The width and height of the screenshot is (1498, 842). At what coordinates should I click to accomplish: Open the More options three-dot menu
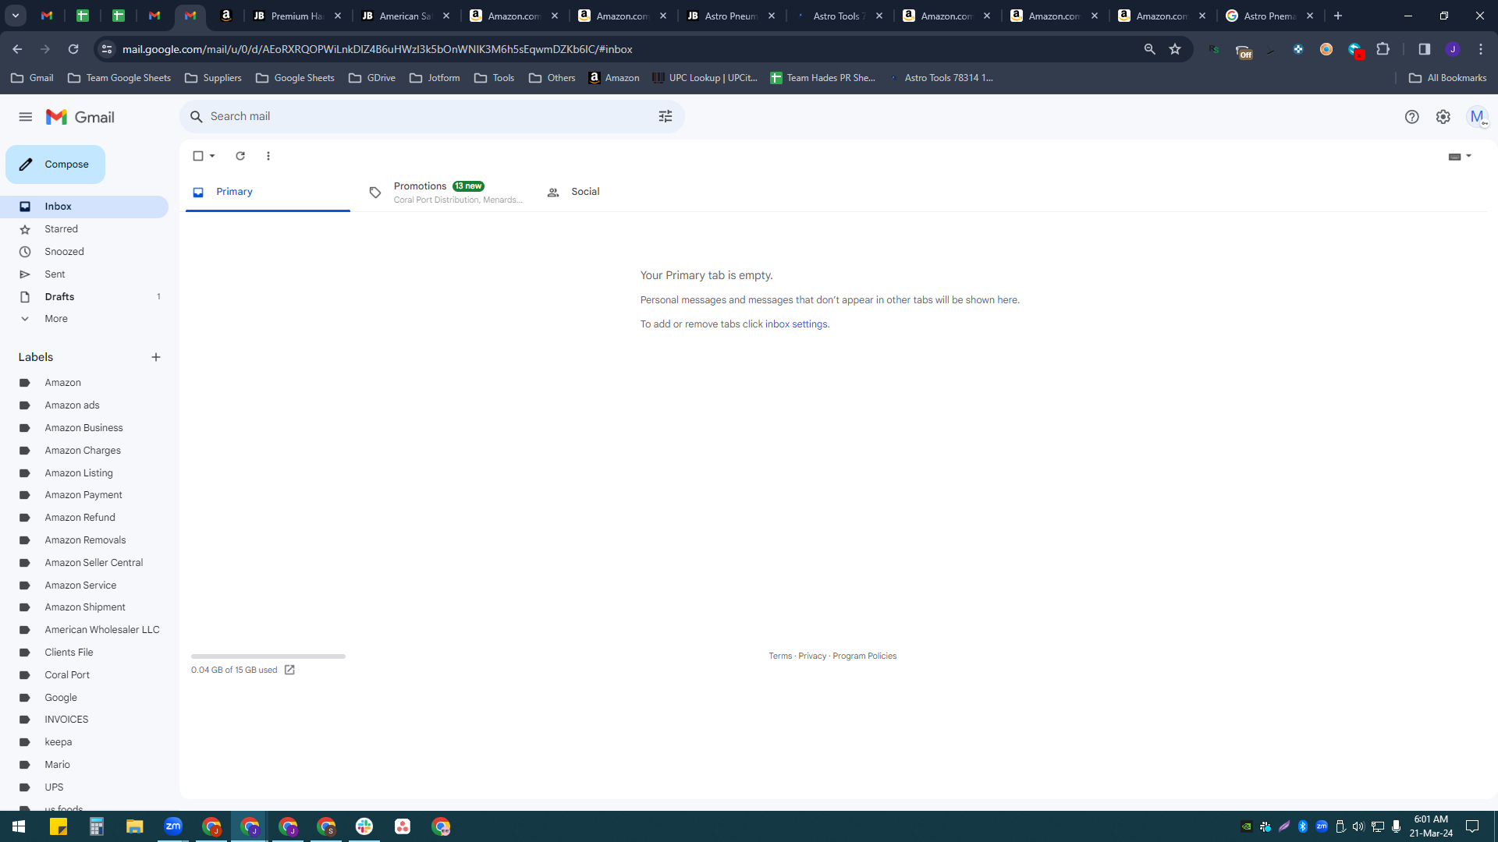click(x=268, y=156)
